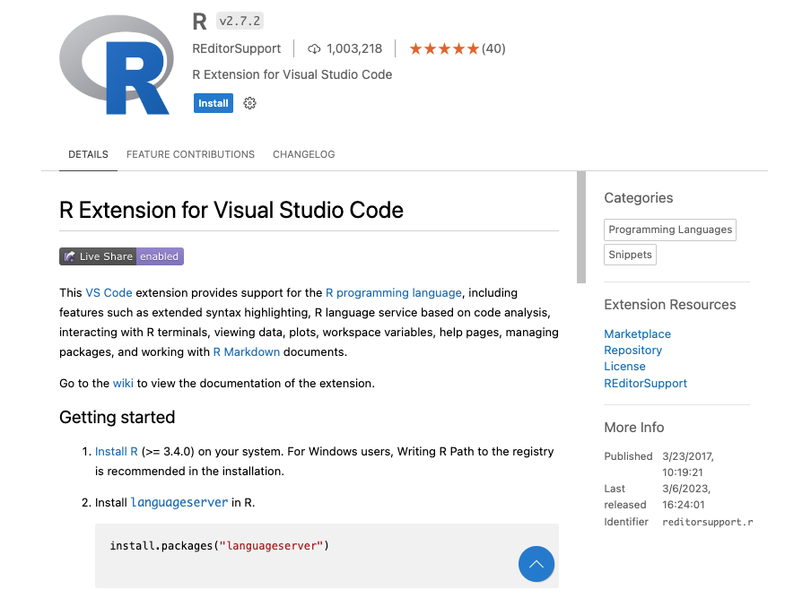Click the cloud download count icon
Viewport: 811px width, 598px height.
(x=314, y=49)
